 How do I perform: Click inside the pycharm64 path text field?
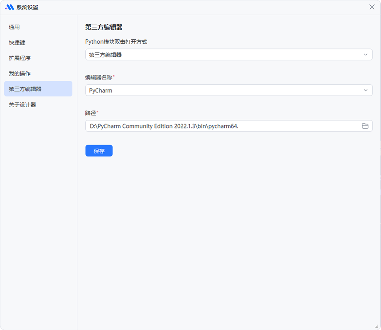(x=222, y=126)
